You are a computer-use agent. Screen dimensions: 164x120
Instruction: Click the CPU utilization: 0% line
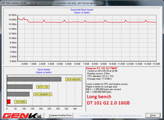coord(100,76)
